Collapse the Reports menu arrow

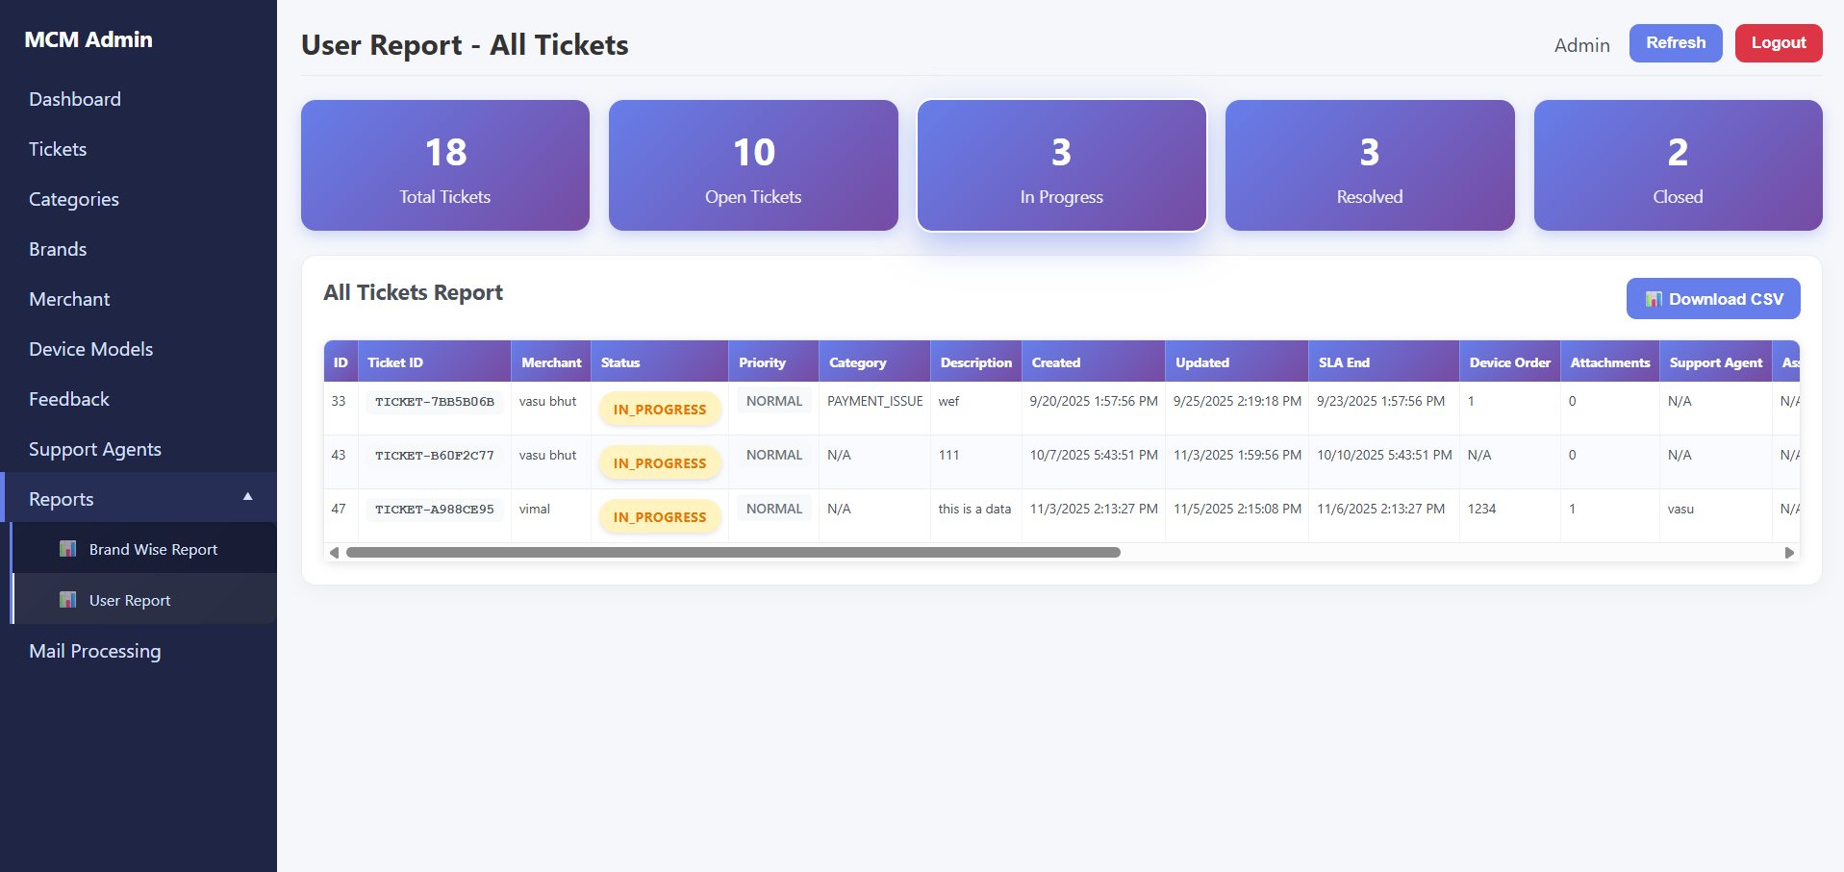pos(247,497)
